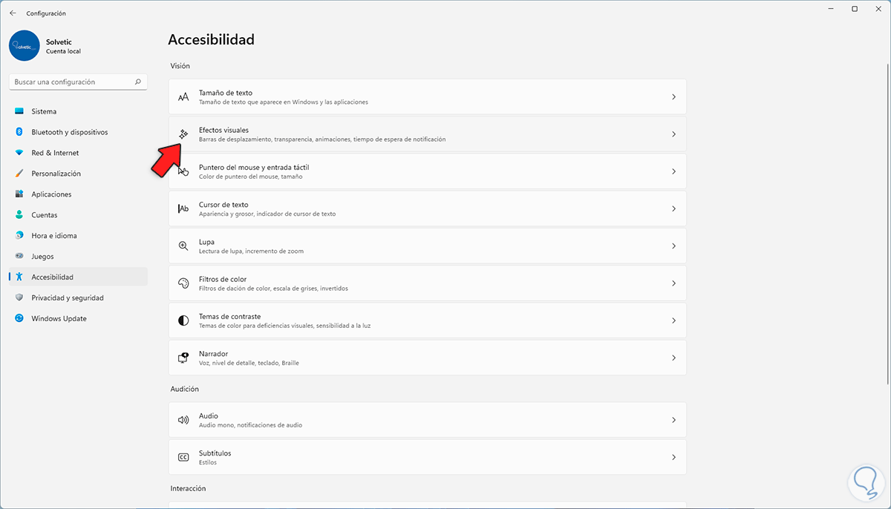Click the search magnifier button

tap(138, 82)
